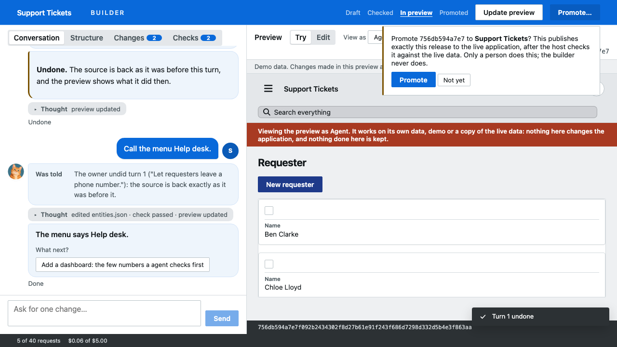Click the BUILDER label in the header
This screenshot has height=347, width=617.
tap(107, 13)
